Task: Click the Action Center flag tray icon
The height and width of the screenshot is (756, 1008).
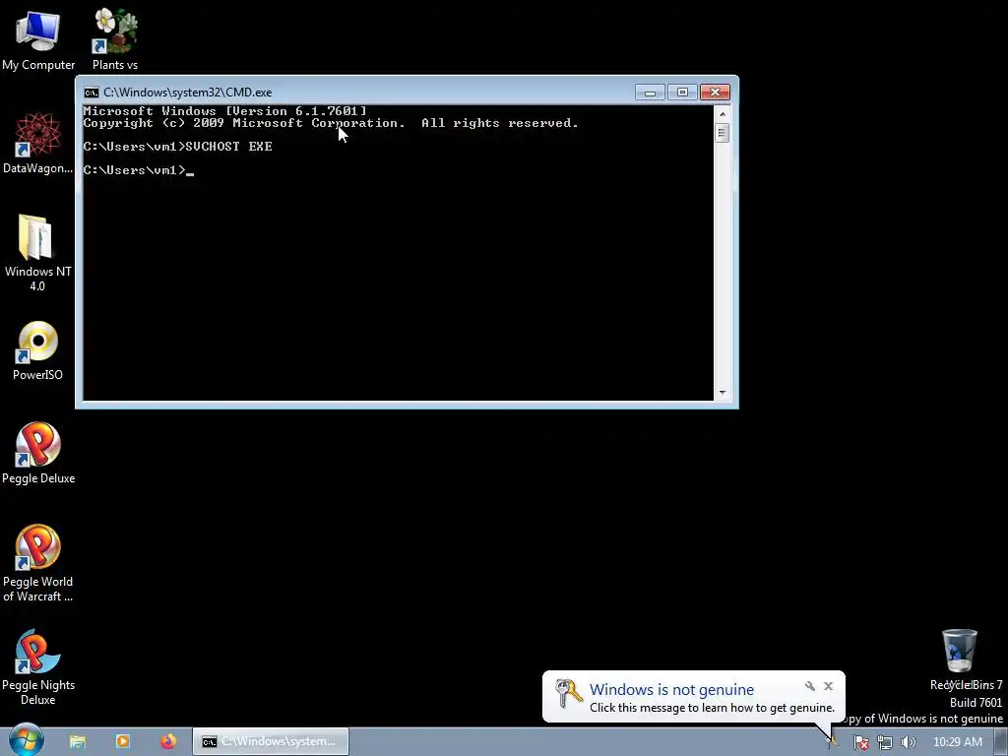Action: [860, 742]
